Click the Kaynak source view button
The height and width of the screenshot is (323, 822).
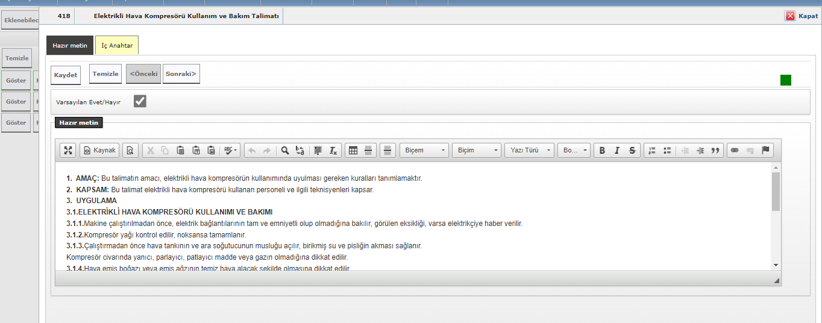pos(99,151)
